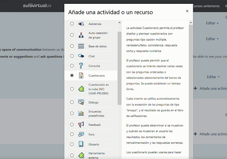
Task: Click the Glosario book icon
Action: tap(81, 144)
